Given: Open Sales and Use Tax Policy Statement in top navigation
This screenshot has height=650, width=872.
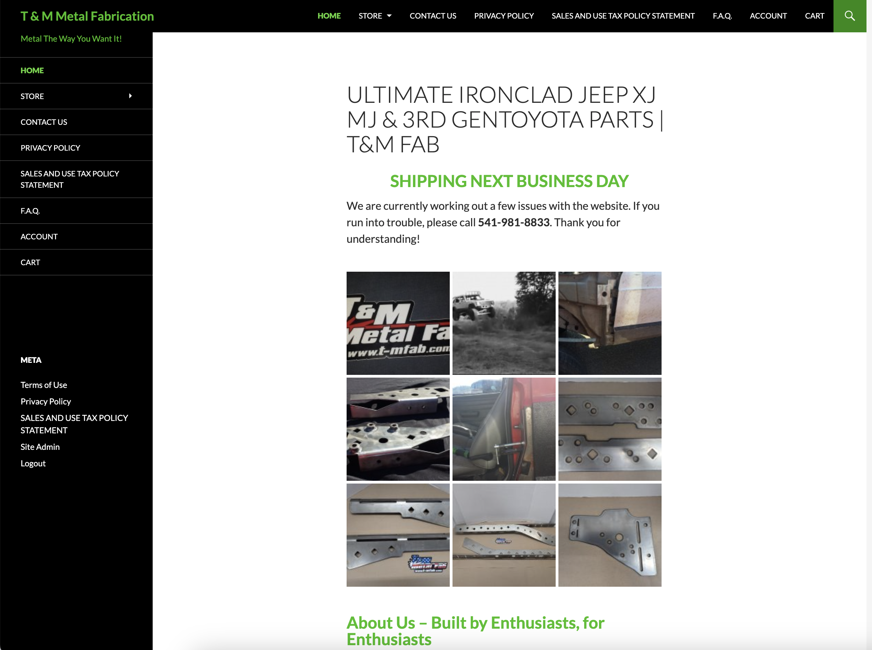Looking at the screenshot, I should (x=623, y=16).
